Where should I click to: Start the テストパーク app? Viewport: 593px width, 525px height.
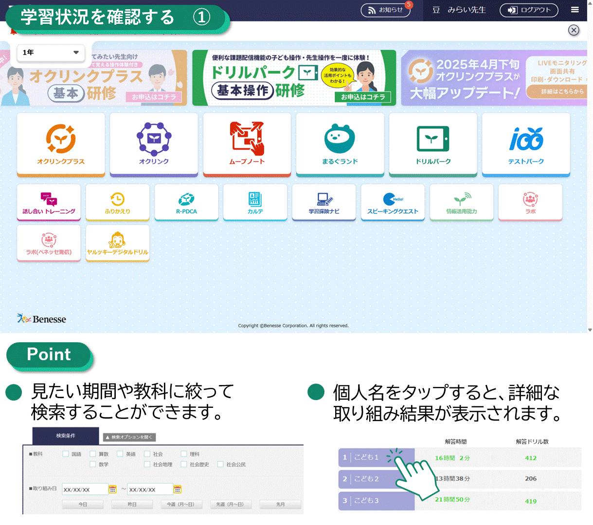[526, 144]
